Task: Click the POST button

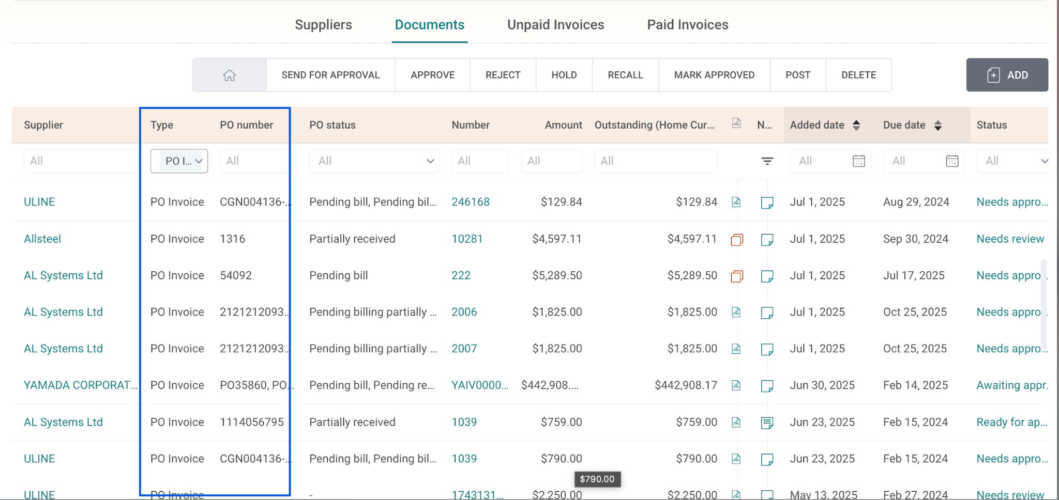Action: (x=798, y=75)
